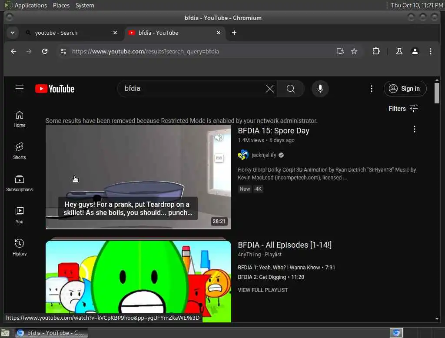Click the New badge on BFDIA 15
The width and height of the screenshot is (445, 338).
coord(245,189)
